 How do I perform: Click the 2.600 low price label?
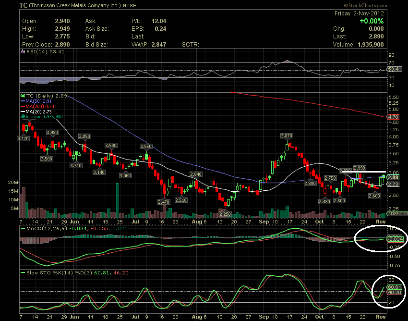coord(374,196)
